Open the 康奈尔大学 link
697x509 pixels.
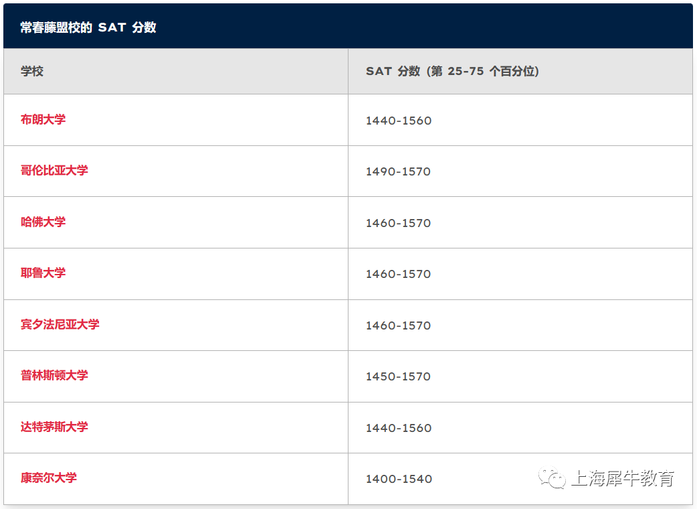coord(49,478)
